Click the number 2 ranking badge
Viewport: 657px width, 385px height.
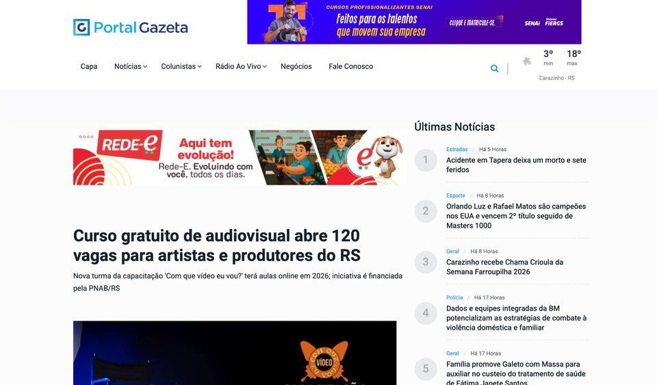tap(426, 211)
